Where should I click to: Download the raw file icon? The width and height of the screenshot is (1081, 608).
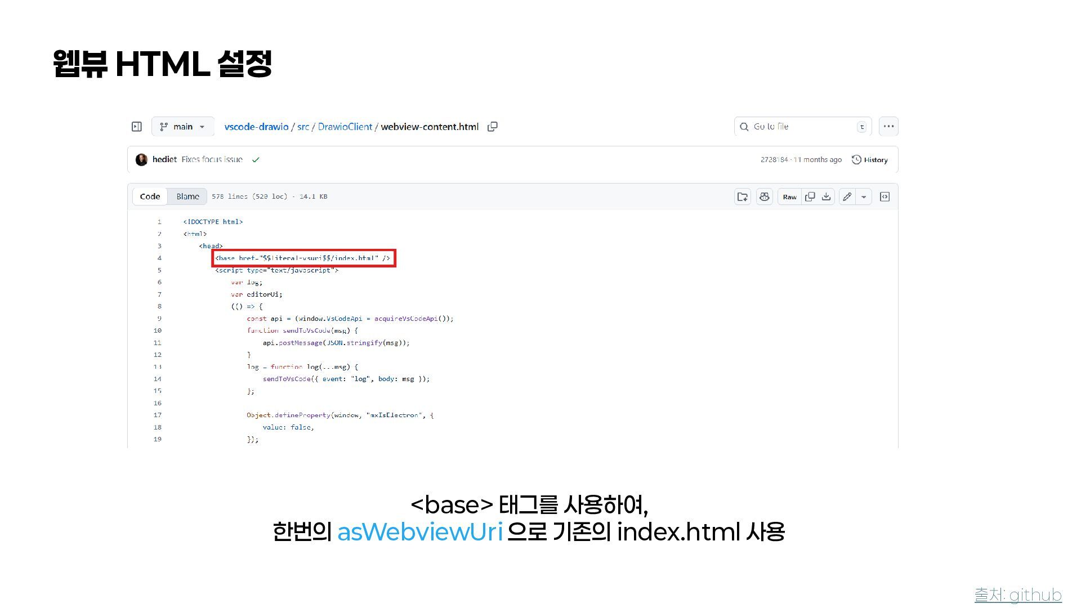pyautogui.click(x=826, y=196)
